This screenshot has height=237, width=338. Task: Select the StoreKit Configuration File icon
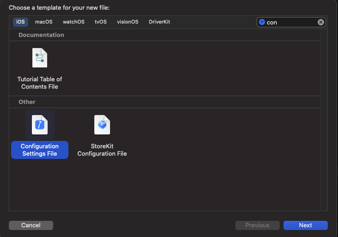click(102, 125)
